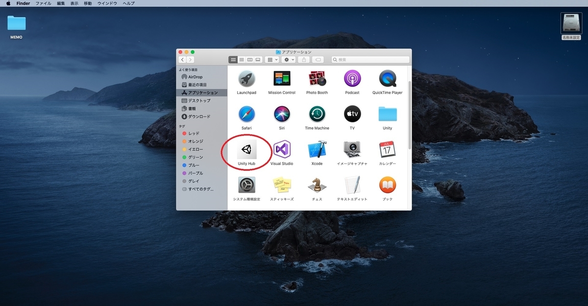The image size is (588, 306).
Task: Open the ウインドウ menu
Action: 107,3
